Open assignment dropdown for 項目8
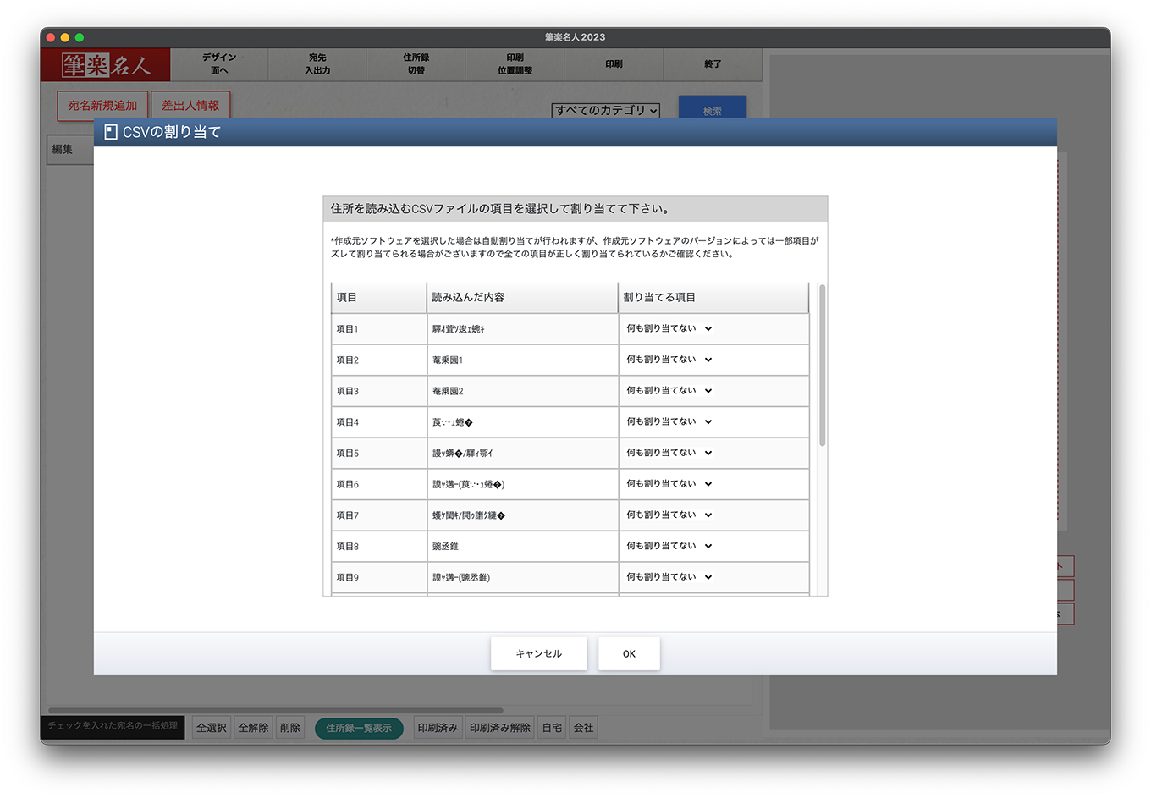The height and width of the screenshot is (798, 1151). pos(669,546)
